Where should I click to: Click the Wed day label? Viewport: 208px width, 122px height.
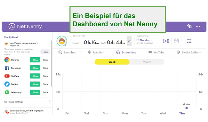point(163,113)
